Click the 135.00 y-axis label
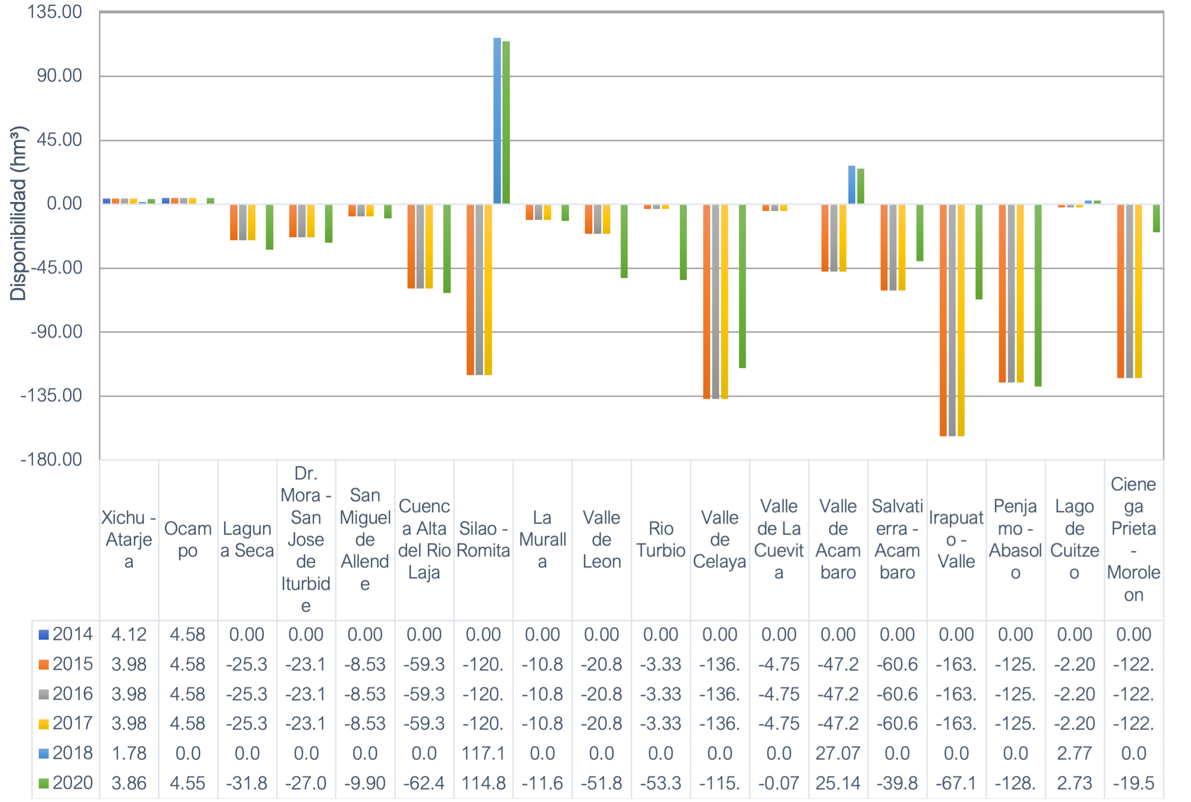Image resolution: width=1191 pixels, height=802 pixels. (54, 12)
